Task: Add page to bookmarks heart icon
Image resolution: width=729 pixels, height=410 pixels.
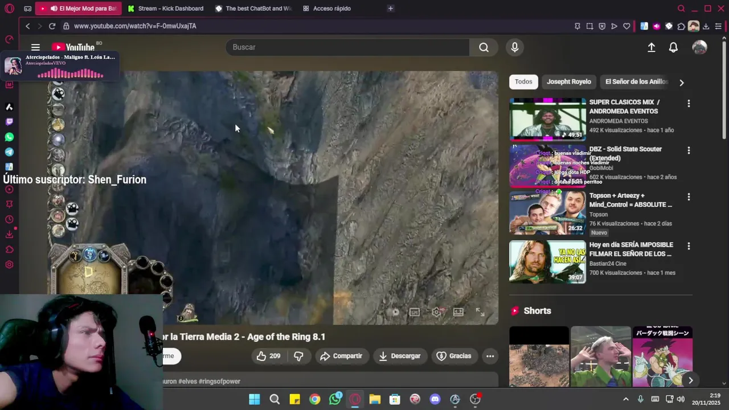Action: click(x=626, y=26)
